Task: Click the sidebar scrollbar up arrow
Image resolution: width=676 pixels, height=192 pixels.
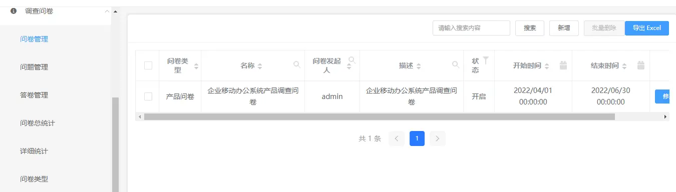Action: point(116,11)
